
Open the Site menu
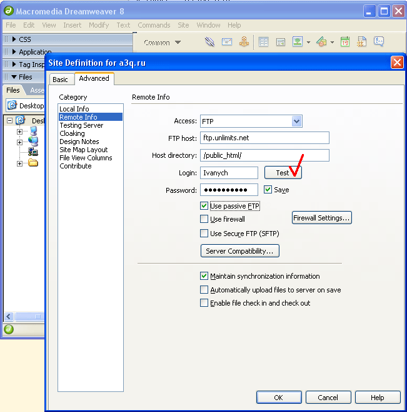183,25
